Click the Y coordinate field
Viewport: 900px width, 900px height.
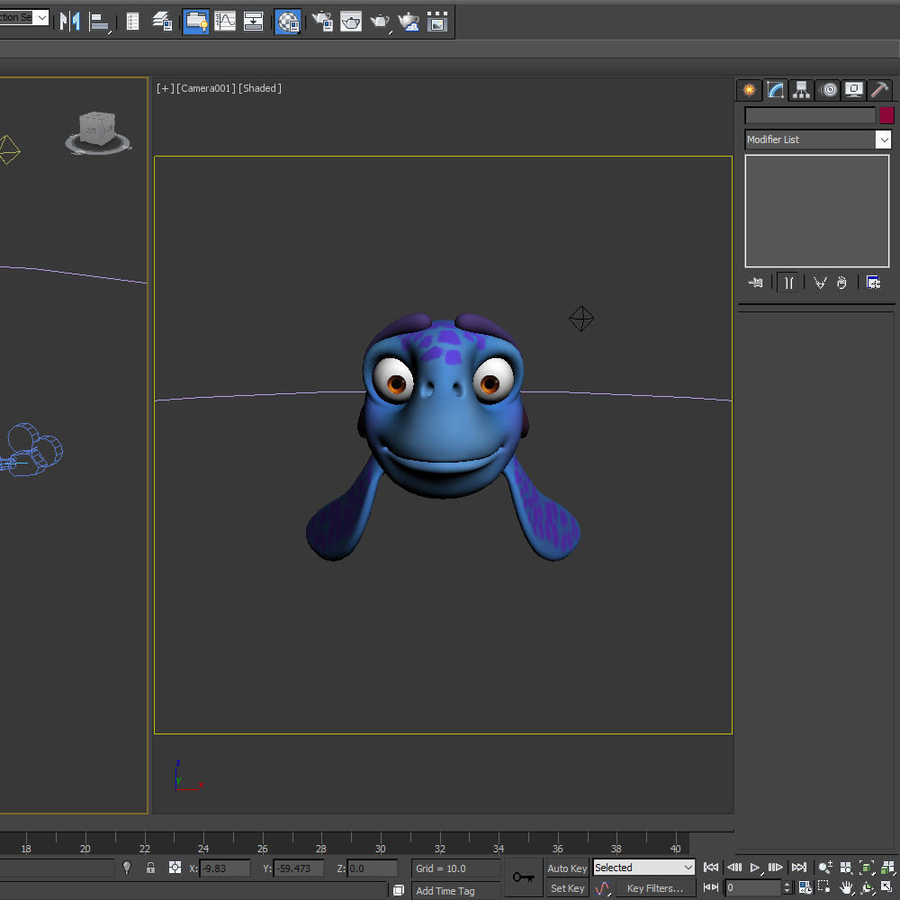[x=299, y=868]
